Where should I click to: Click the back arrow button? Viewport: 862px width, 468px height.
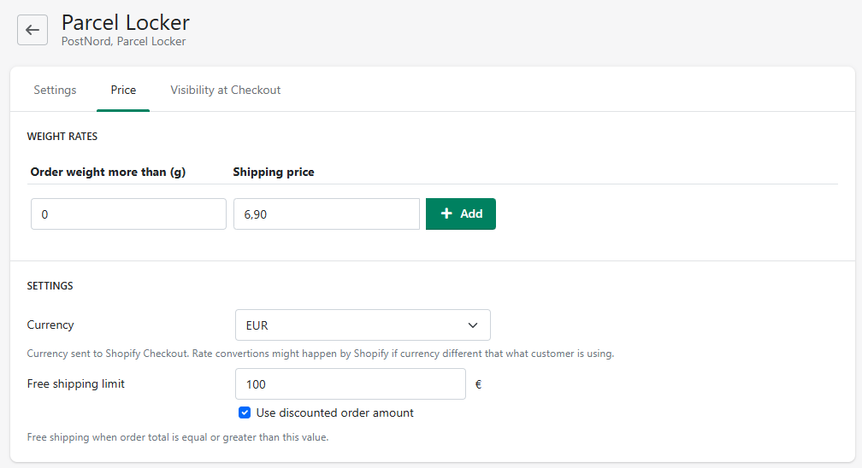coord(32,30)
